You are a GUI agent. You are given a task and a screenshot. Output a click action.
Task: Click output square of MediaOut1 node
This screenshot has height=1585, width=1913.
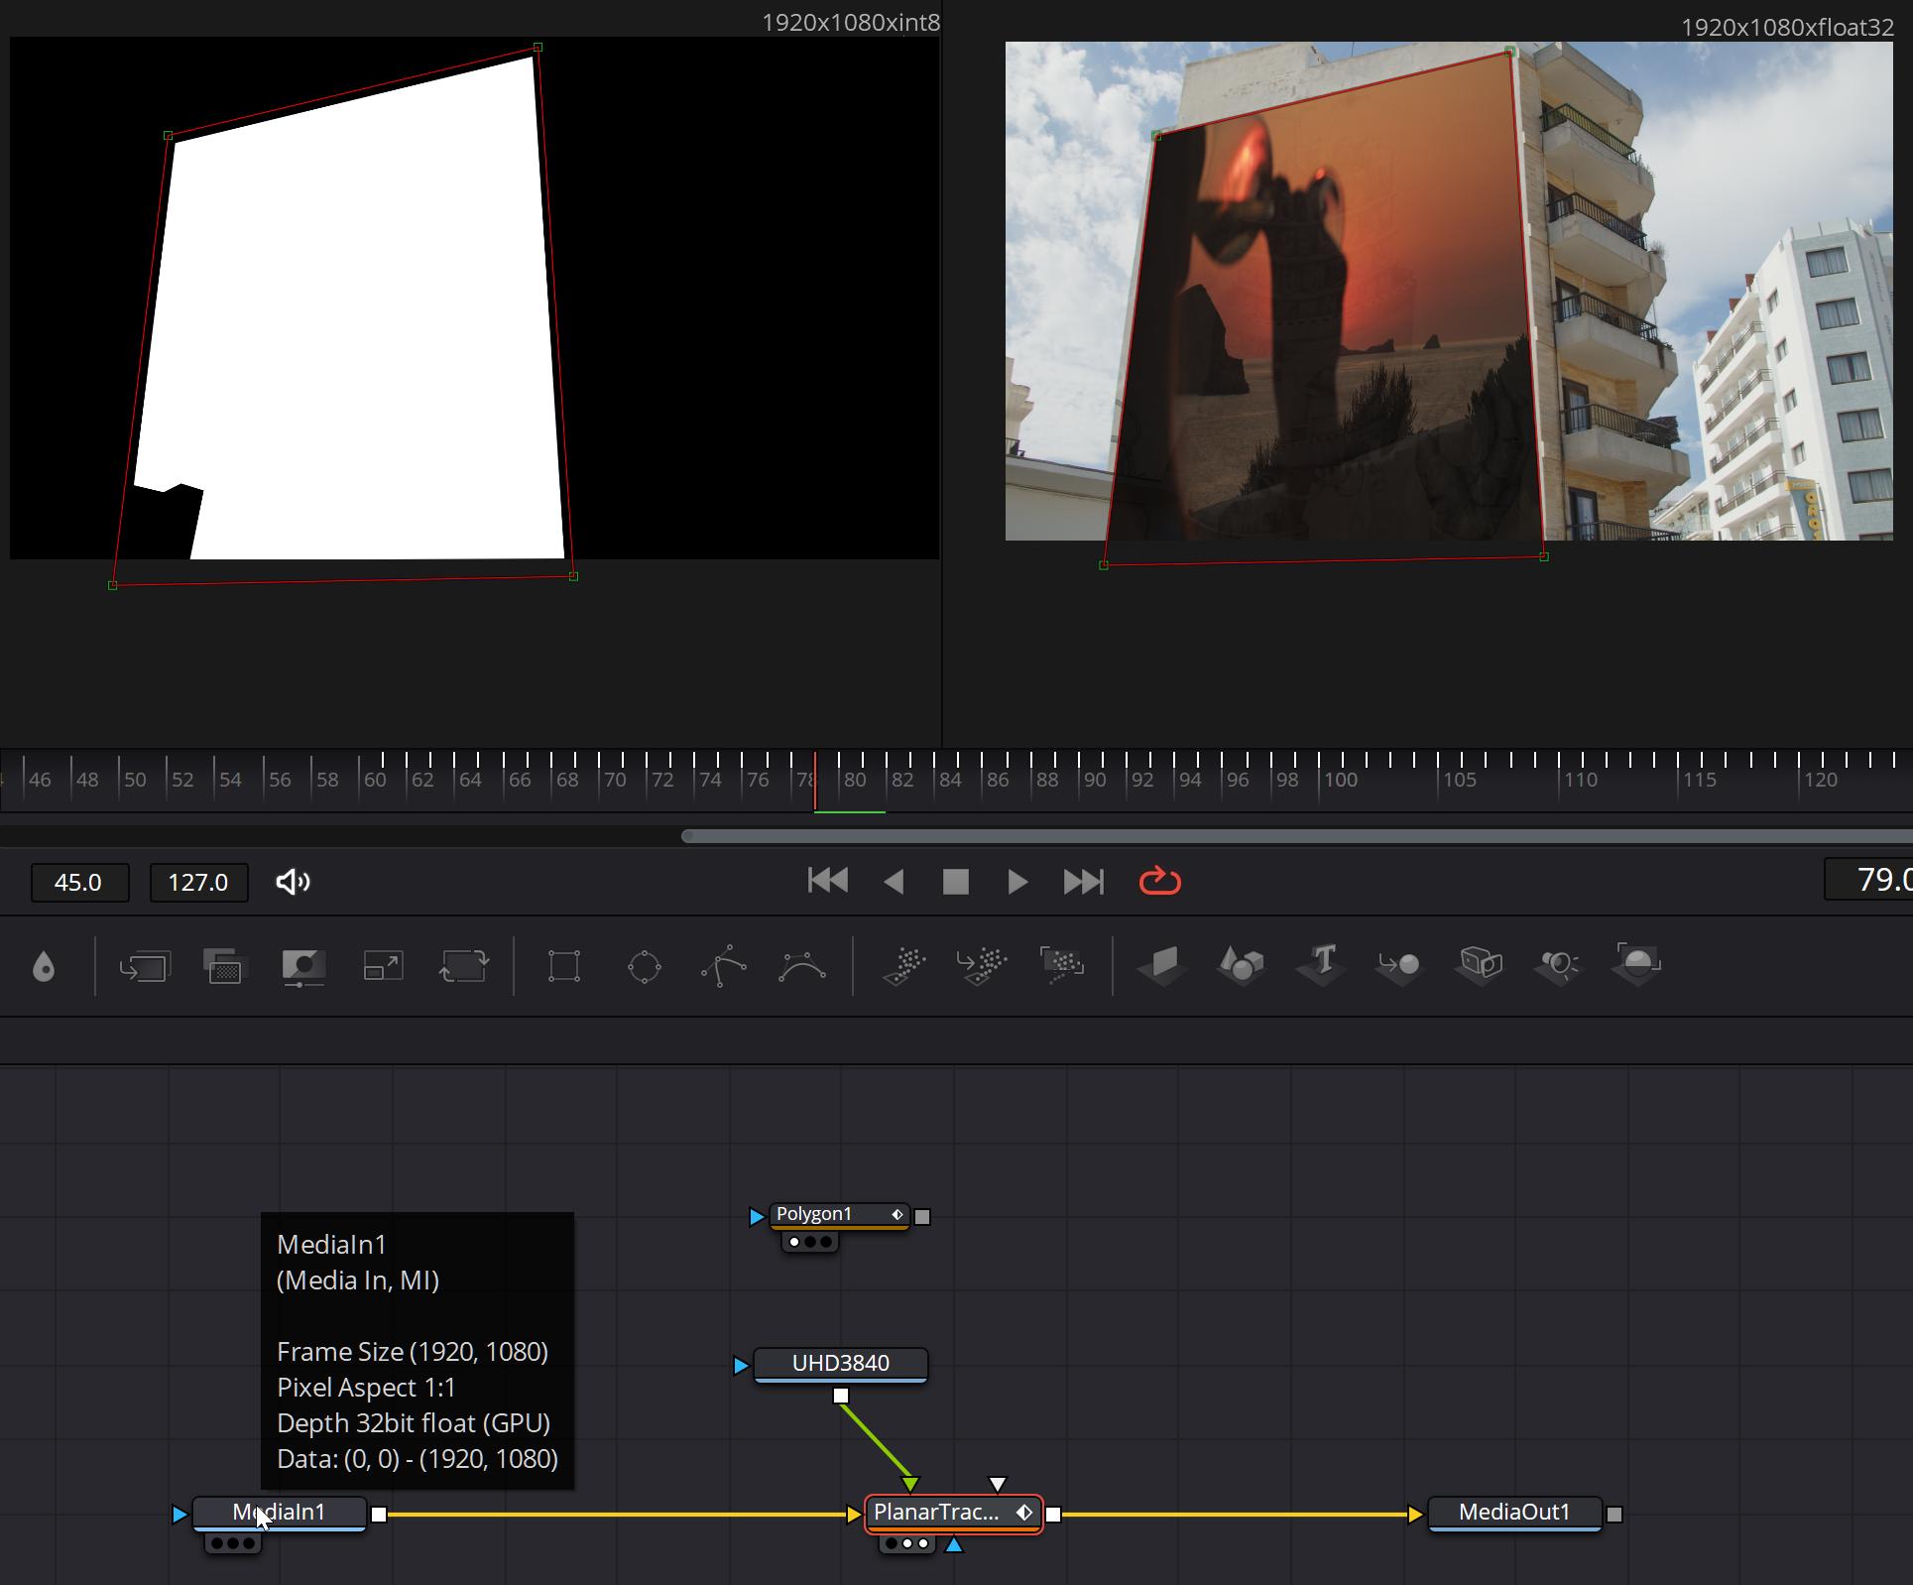click(1614, 1514)
